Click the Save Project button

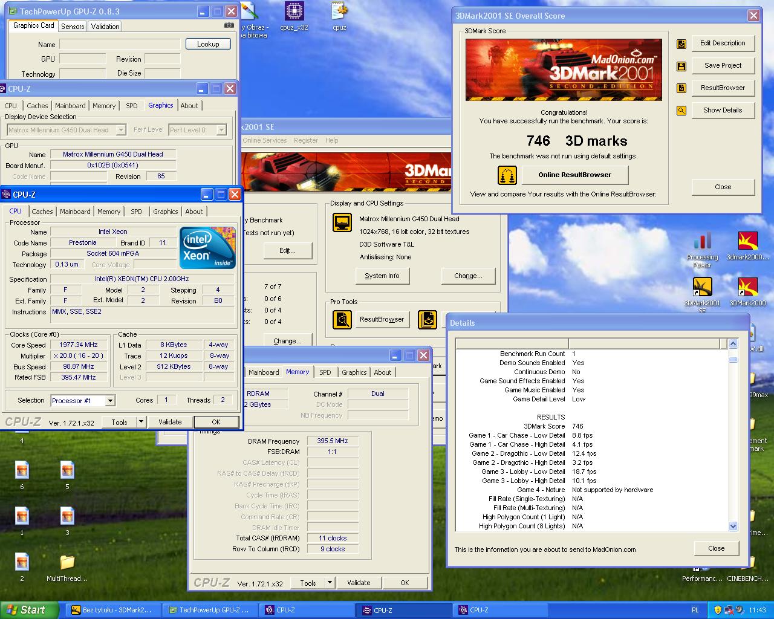[723, 66]
